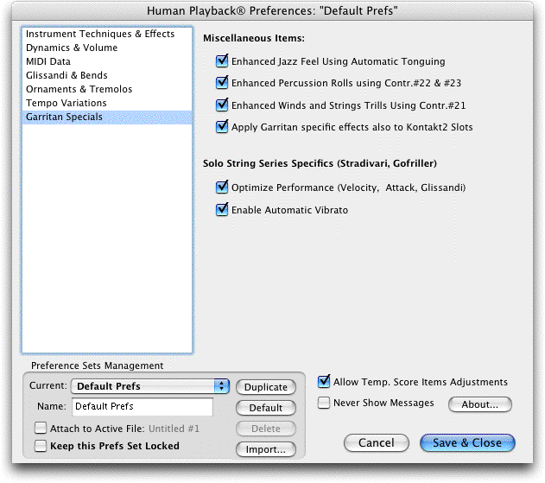Click Save & Close

tap(467, 442)
